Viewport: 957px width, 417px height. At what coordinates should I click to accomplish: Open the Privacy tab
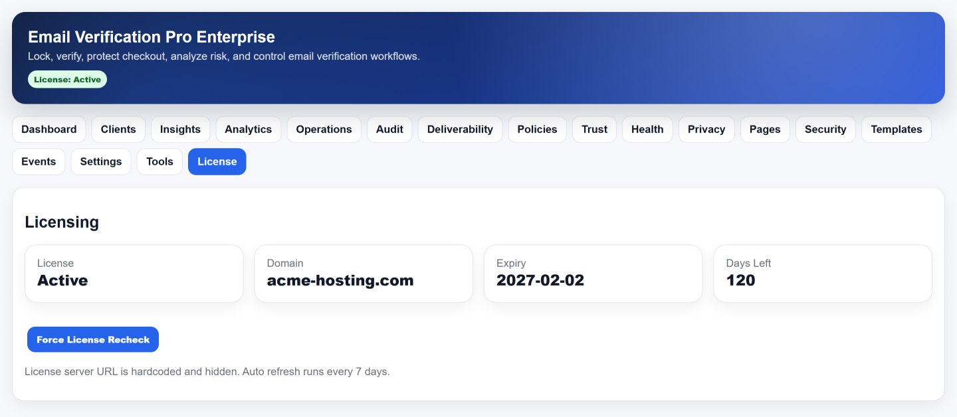(706, 129)
